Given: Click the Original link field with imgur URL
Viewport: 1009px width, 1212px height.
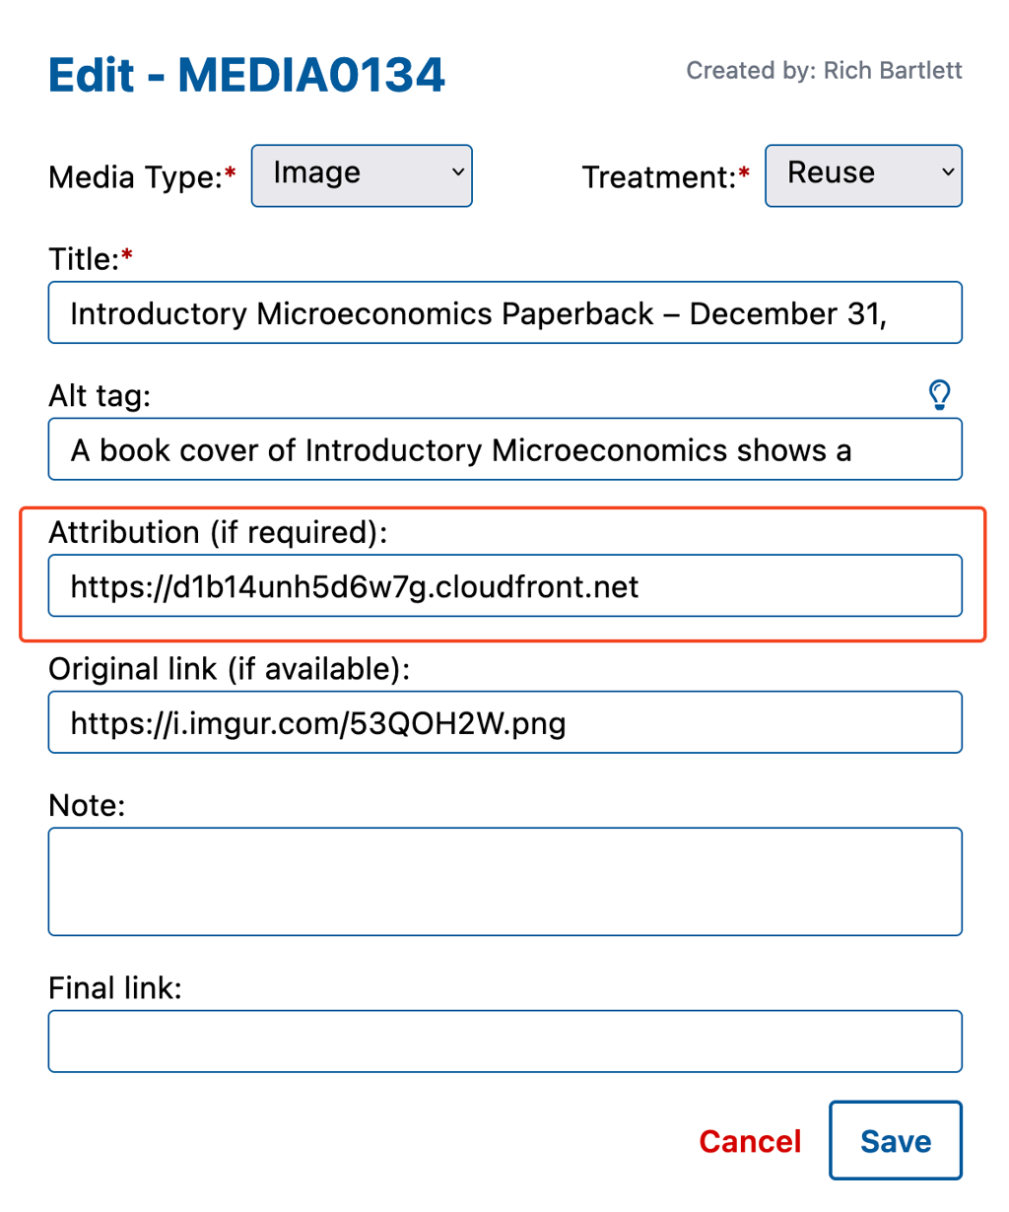Looking at the screenshot, I should click(x=504, y=721).
